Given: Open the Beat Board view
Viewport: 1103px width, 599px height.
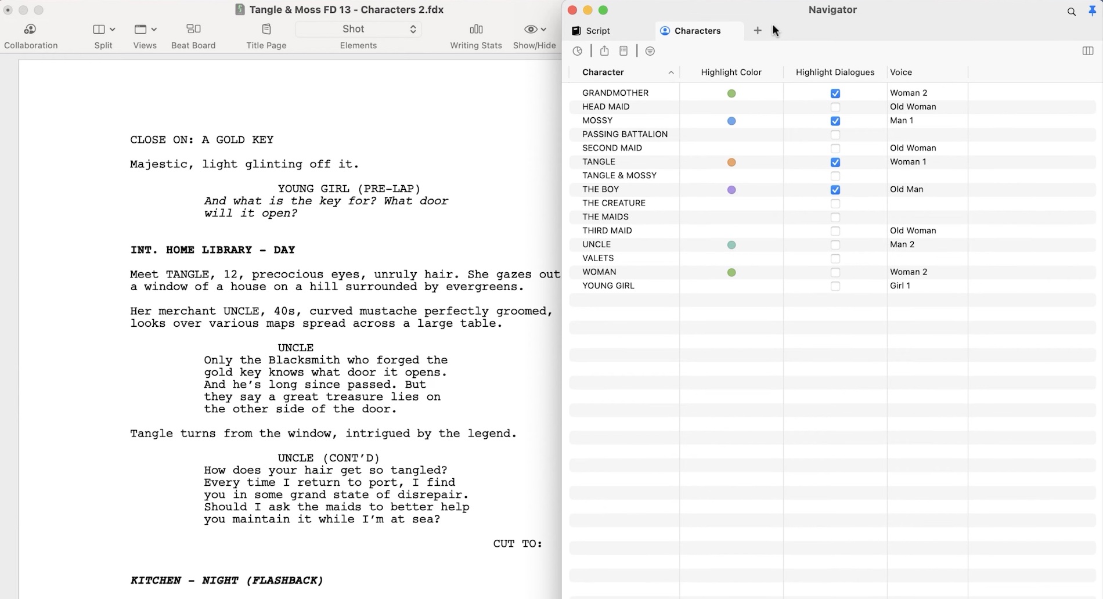Looking at the screenshot, I should (193, 35).
